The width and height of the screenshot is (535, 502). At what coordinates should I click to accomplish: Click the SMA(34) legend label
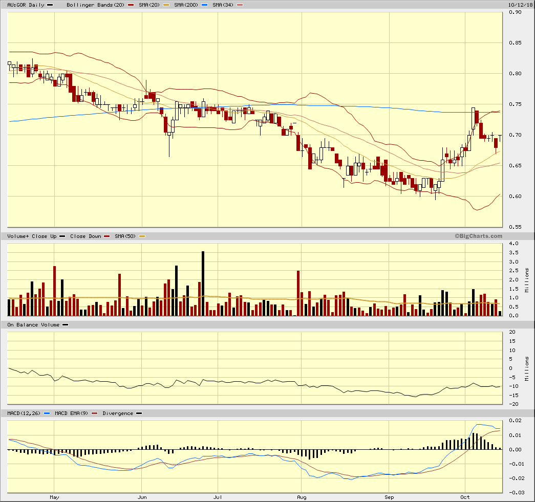coord(223,5)
